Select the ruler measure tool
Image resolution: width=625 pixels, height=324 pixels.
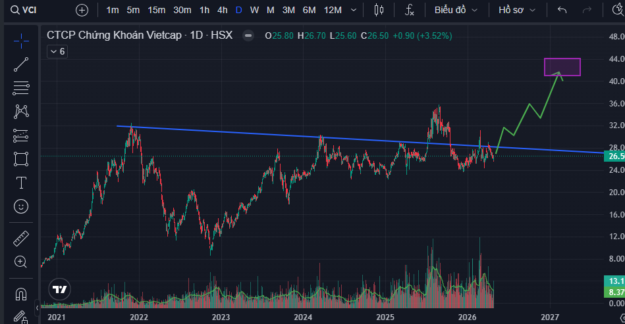click(x=21, y=239)
